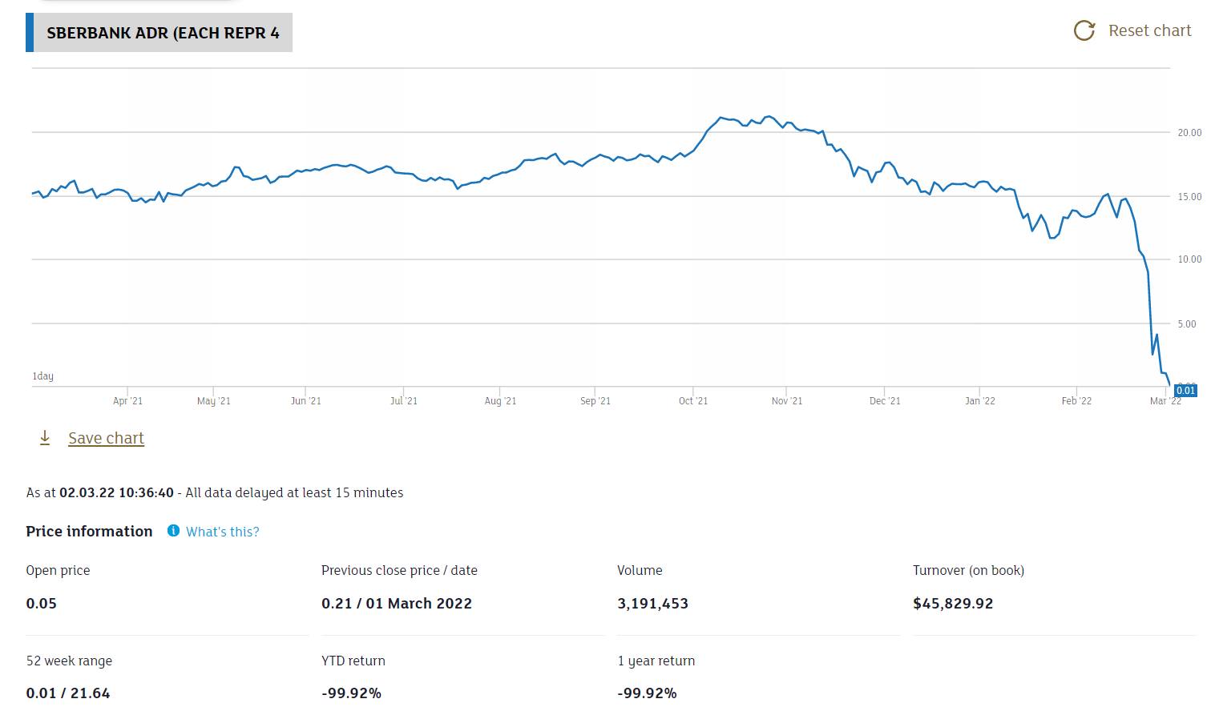Click the Open price label
Screen dimensions: 1215x719
pos(58,570)
